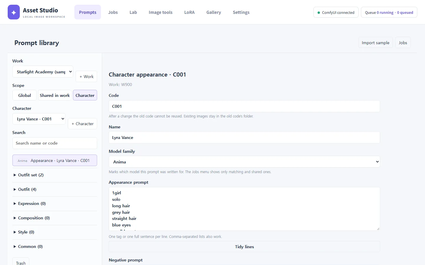Click the 'Character appearance · C001' heading

click(x=147, y=74)
